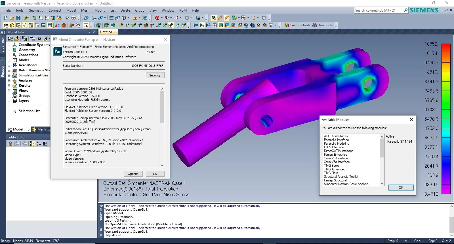The image size is (454, 244).
Task: Click the pencil icon in the top toolbar
Action: [220, 18]
